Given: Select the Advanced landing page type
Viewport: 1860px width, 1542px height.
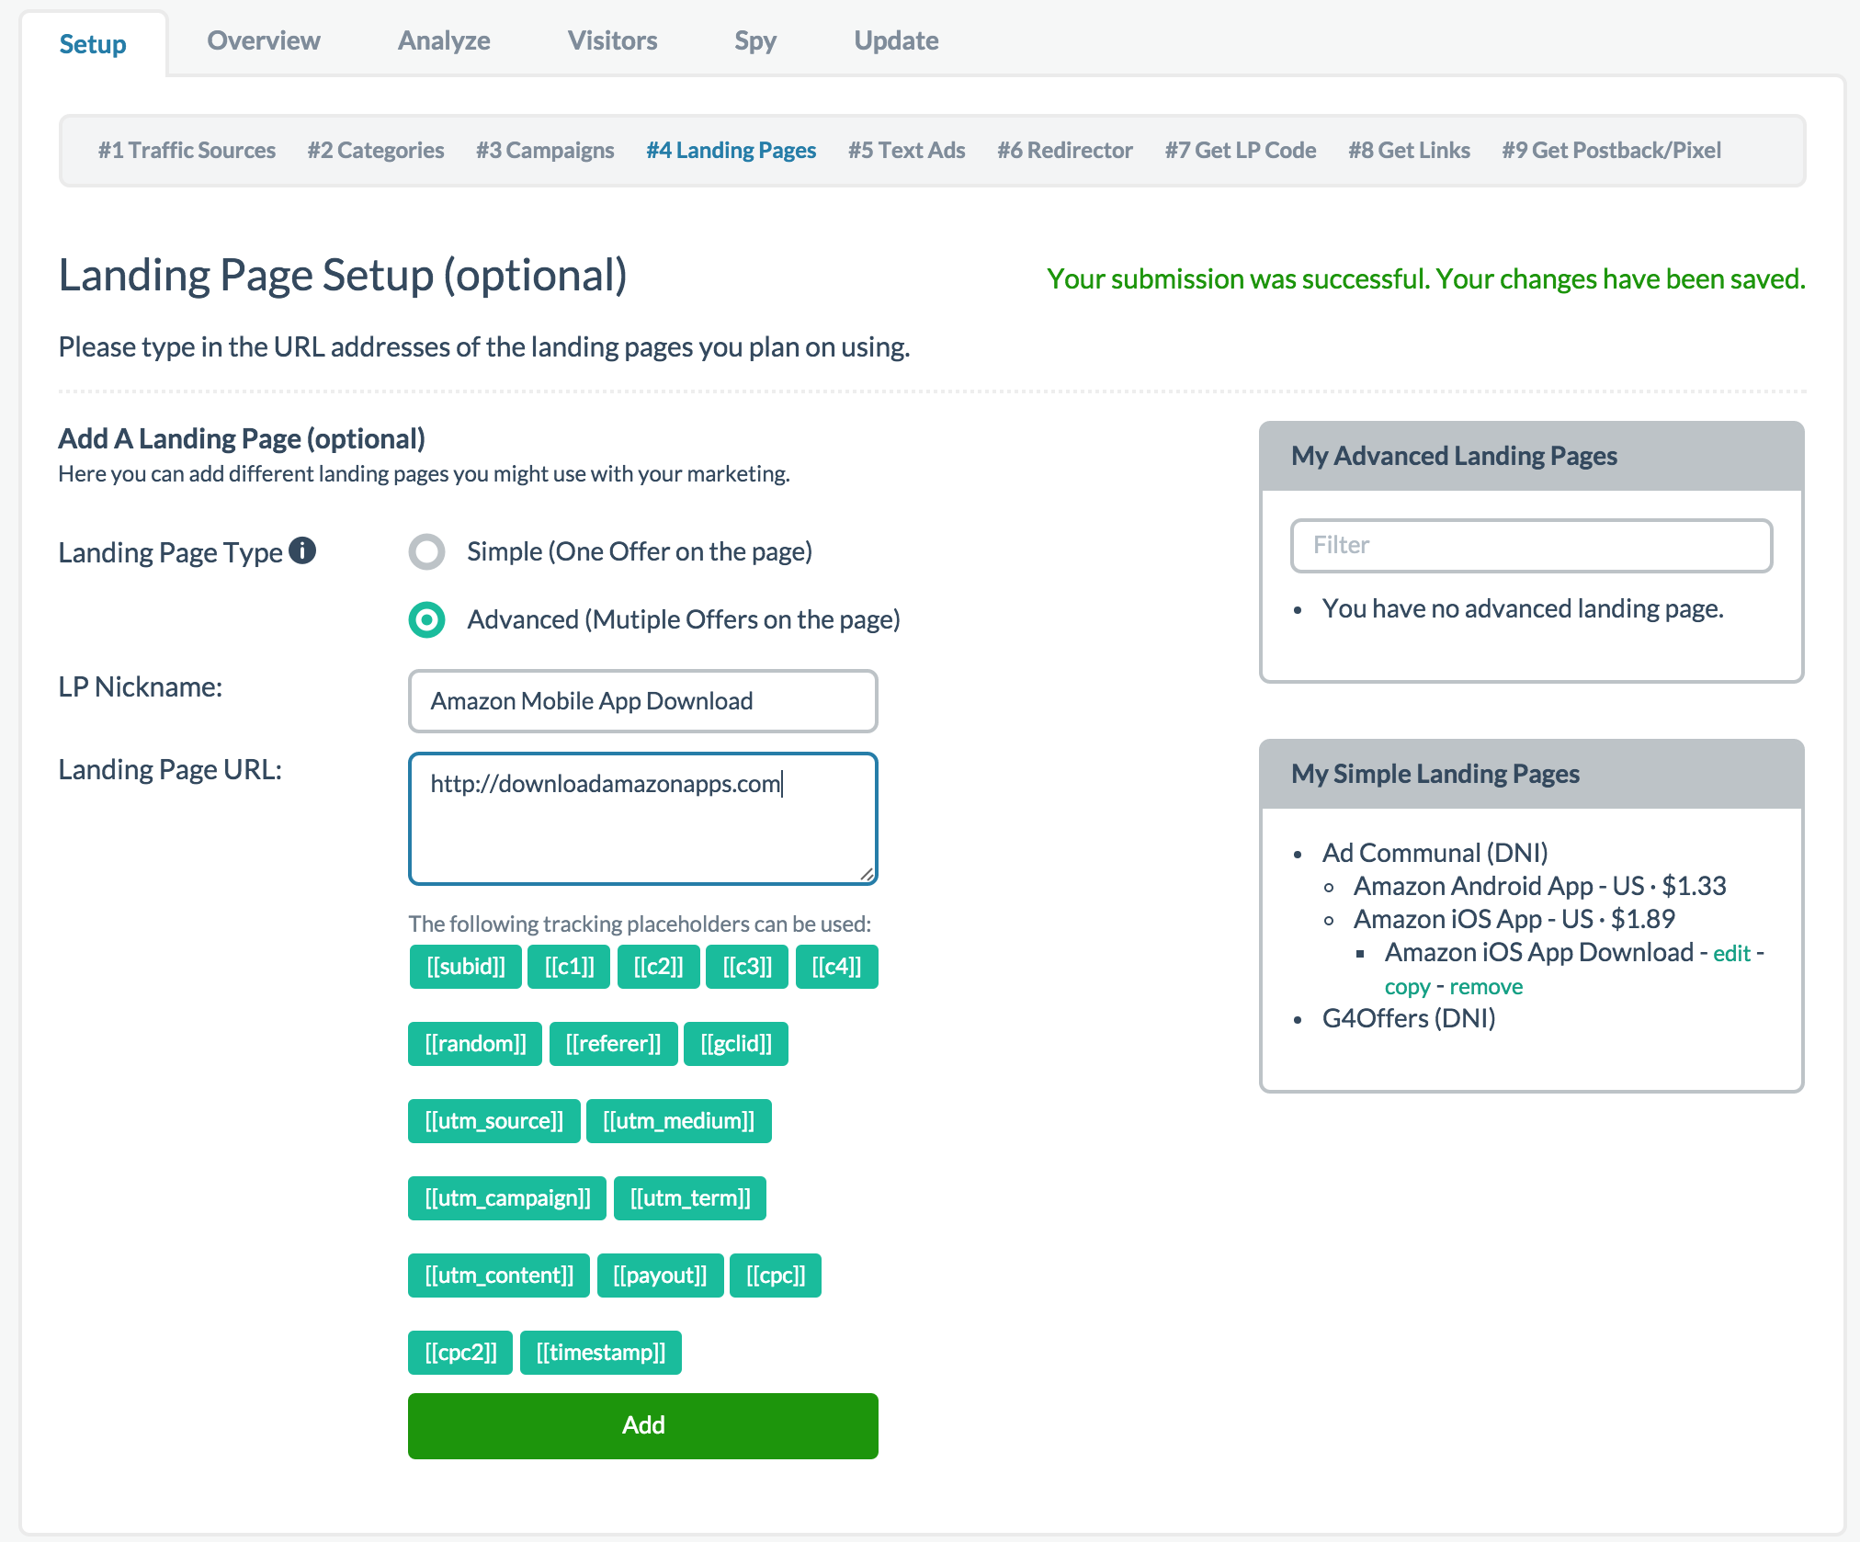Looking at the screenshot, I should click(426, 620).
